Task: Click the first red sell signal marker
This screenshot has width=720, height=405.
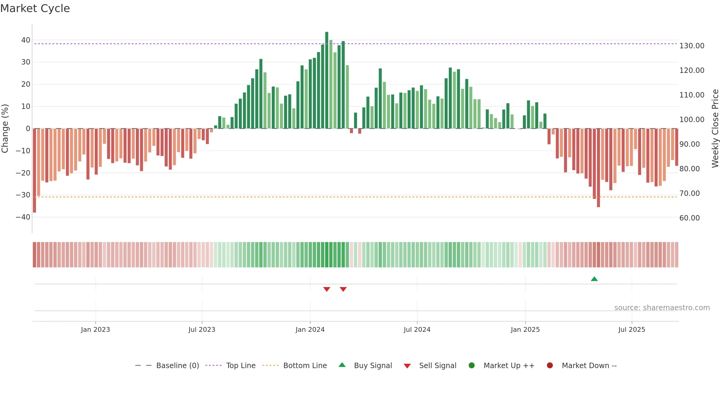Action: pyautogui.click(x=327, y=289)
